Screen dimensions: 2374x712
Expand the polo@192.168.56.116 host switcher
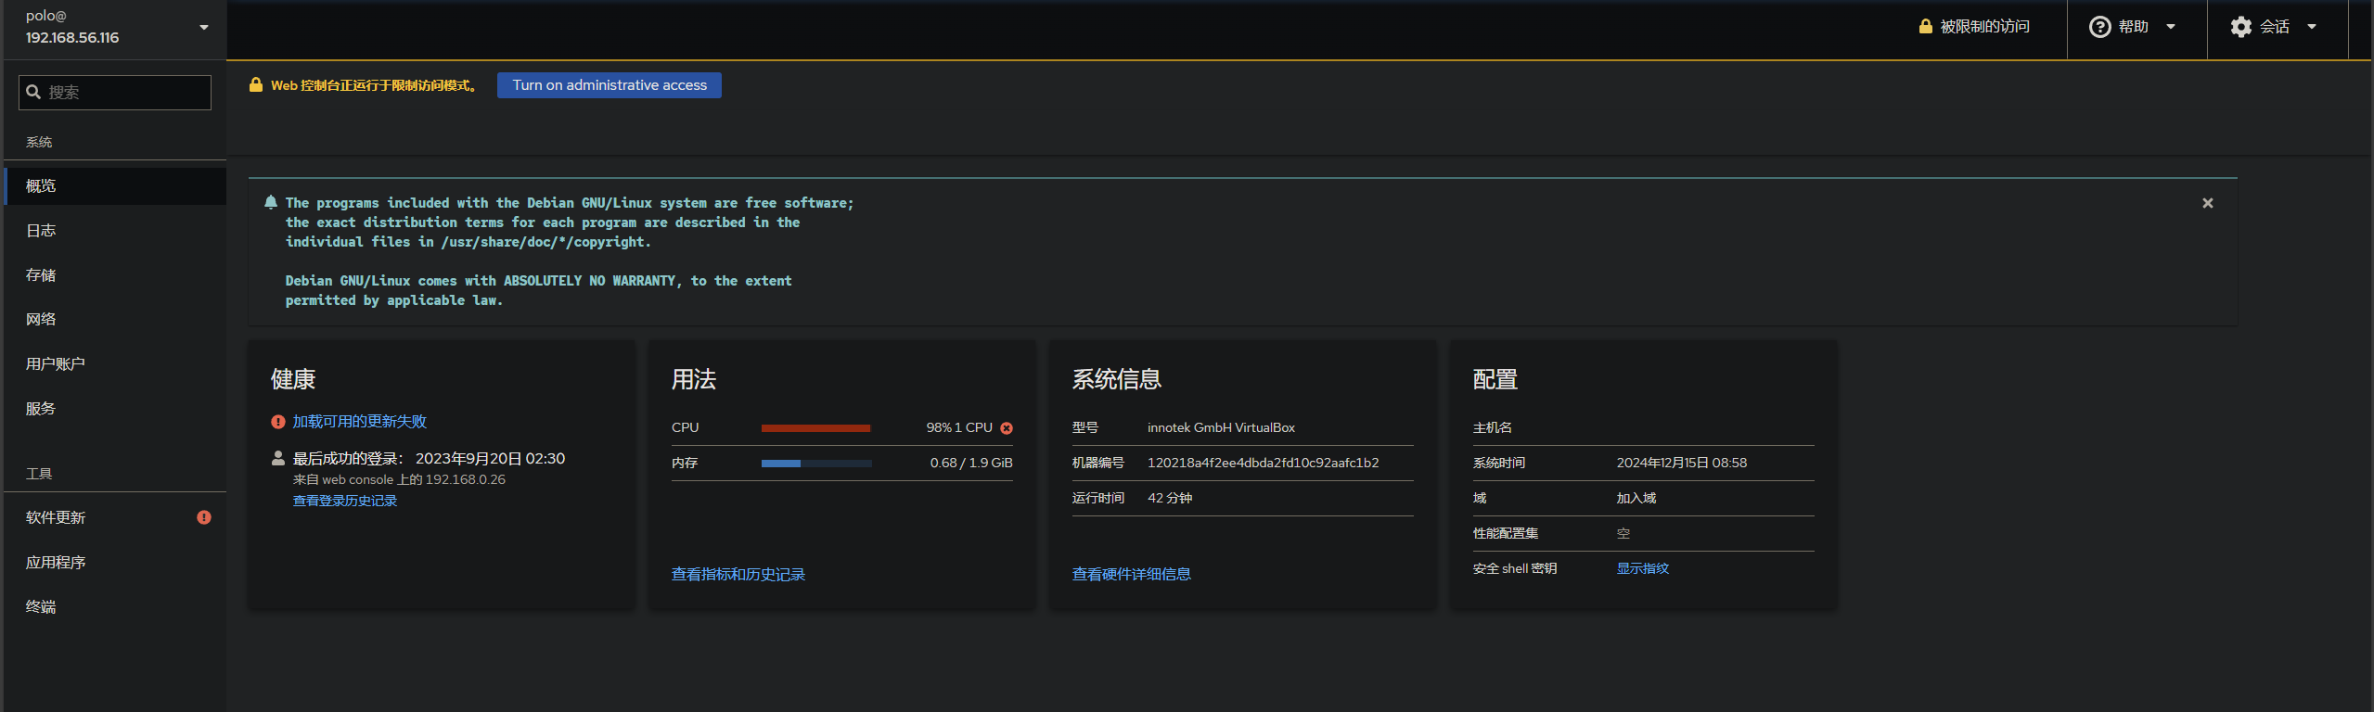click(x=204, y=28)
